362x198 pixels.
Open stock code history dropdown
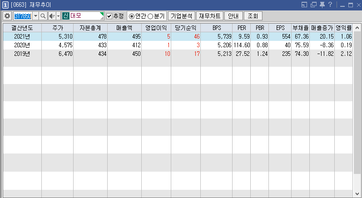click(35, 16)
